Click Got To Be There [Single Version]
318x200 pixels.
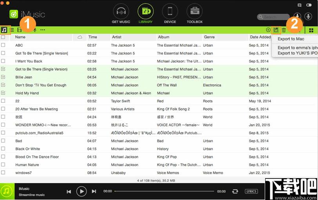click(x=42, y=54)
